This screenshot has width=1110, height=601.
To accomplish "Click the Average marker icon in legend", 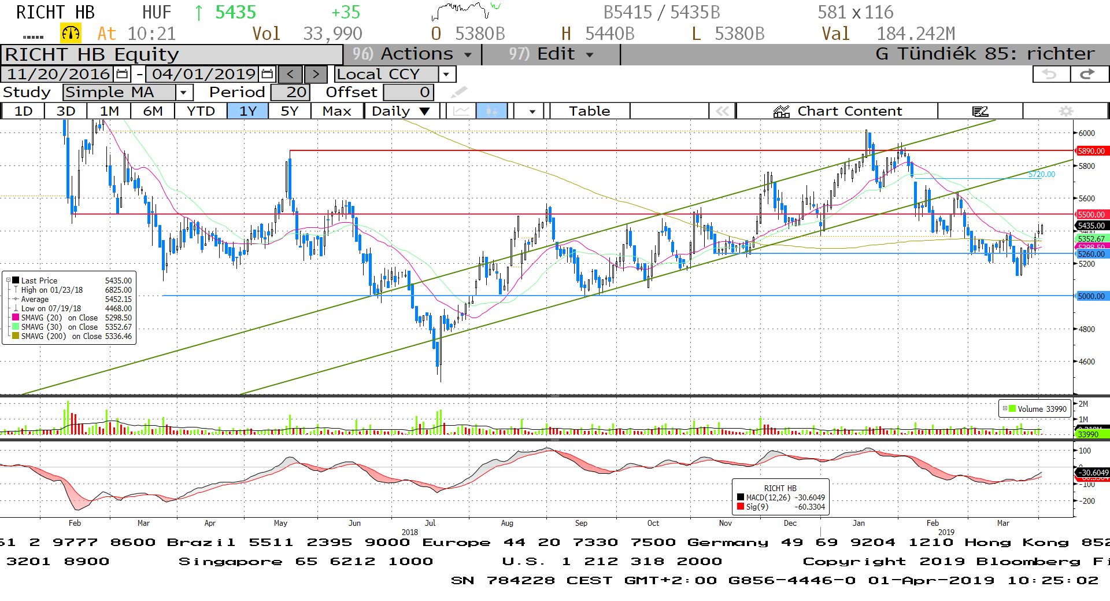I will pyautogui.click(x=16, y=299).
